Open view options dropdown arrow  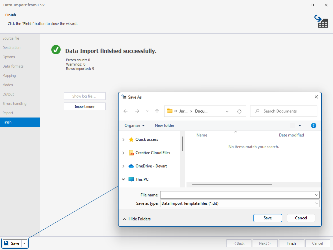300,125
